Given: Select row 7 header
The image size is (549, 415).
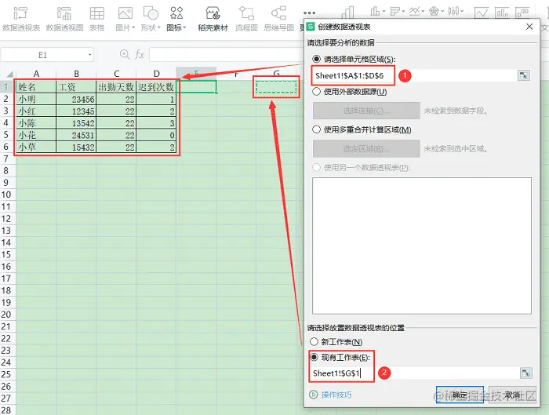Looking at the screenshot, I should tap(6, 158).
